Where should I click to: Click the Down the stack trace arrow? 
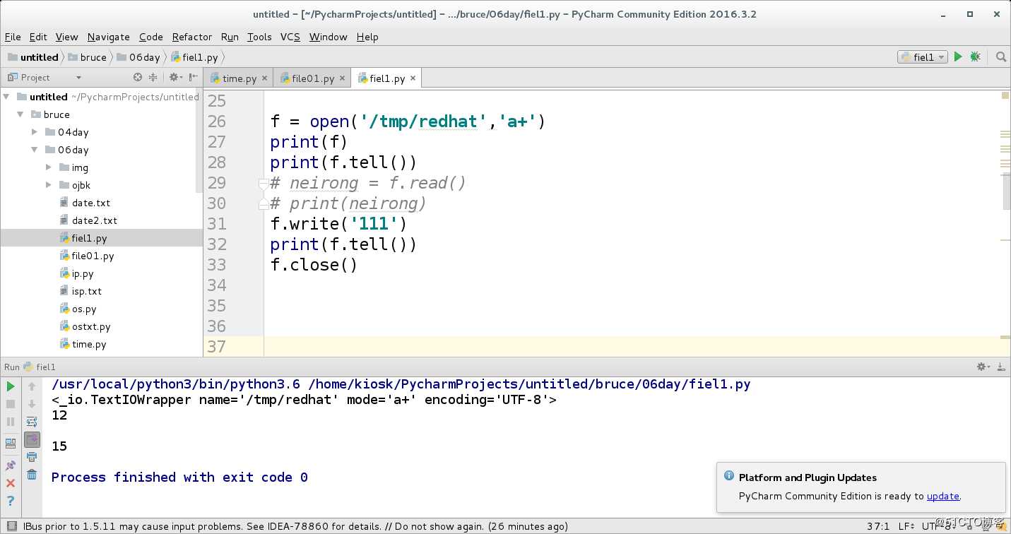tap(32, 404)
